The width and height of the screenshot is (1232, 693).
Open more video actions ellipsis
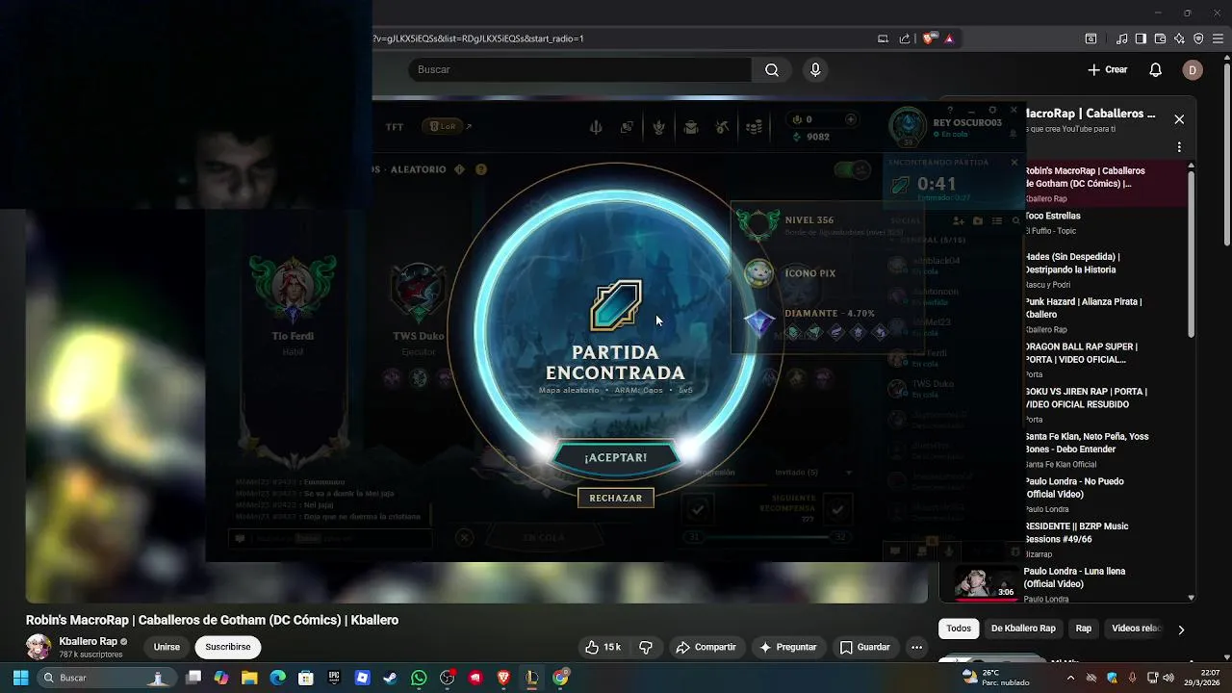coord(917,647)
